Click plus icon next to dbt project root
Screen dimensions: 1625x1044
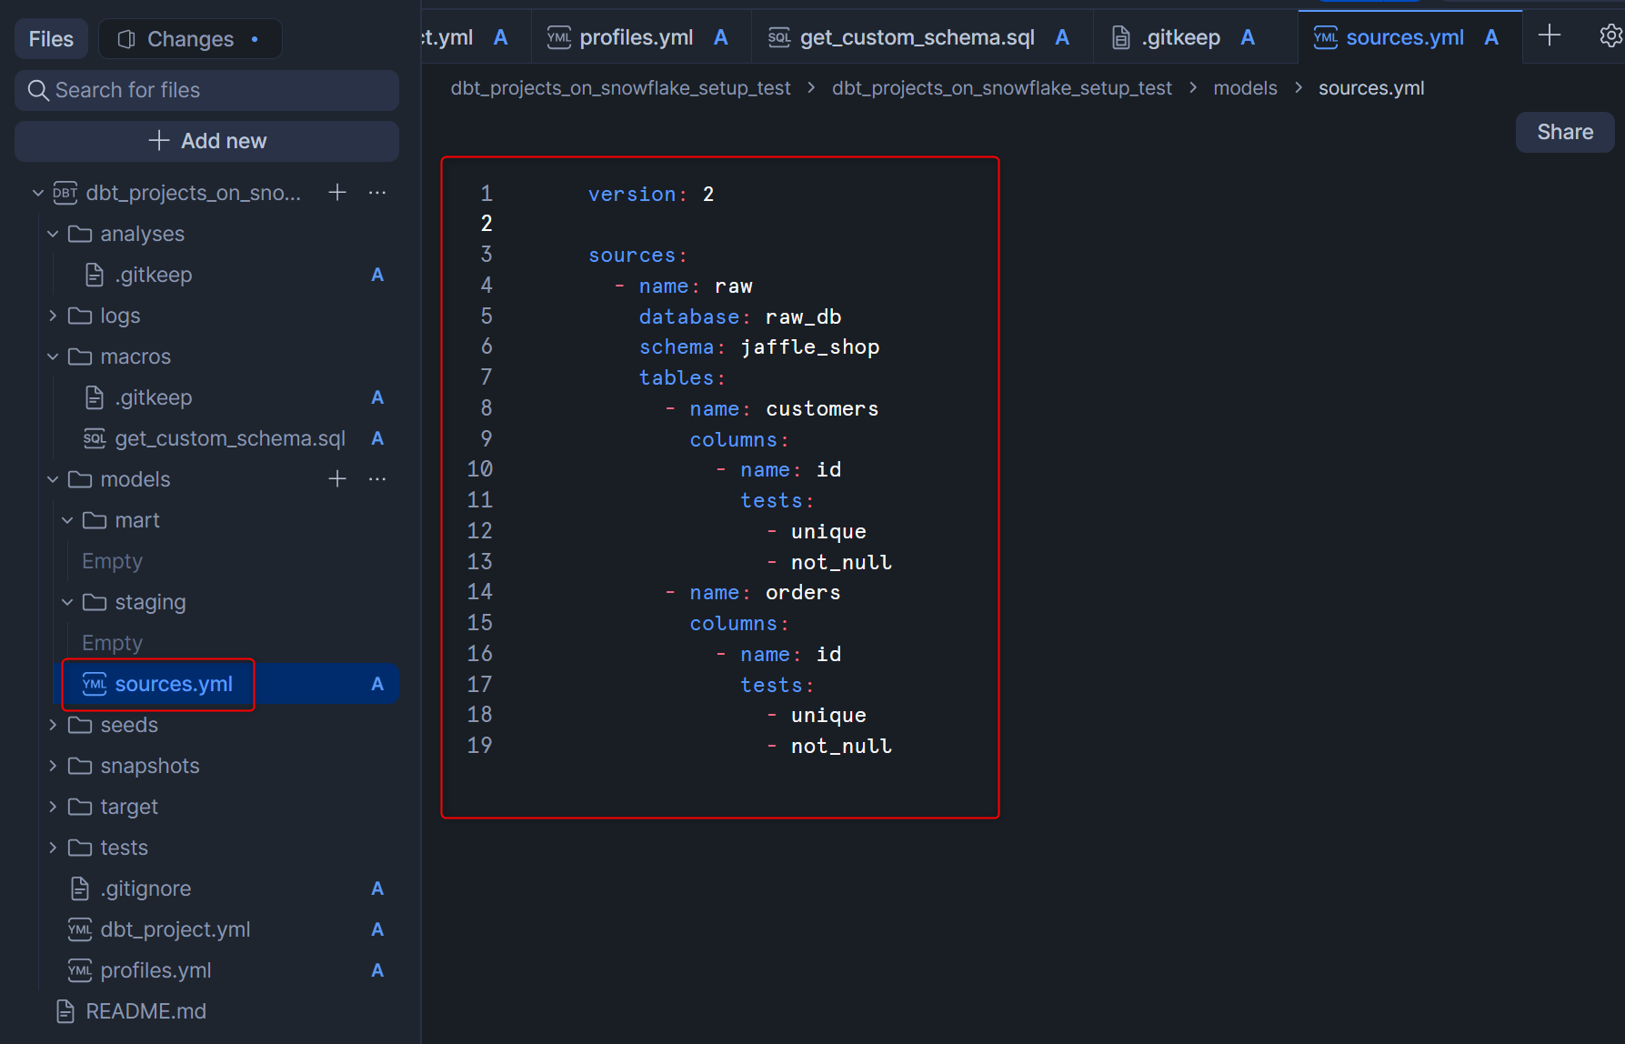click(337, 193)
